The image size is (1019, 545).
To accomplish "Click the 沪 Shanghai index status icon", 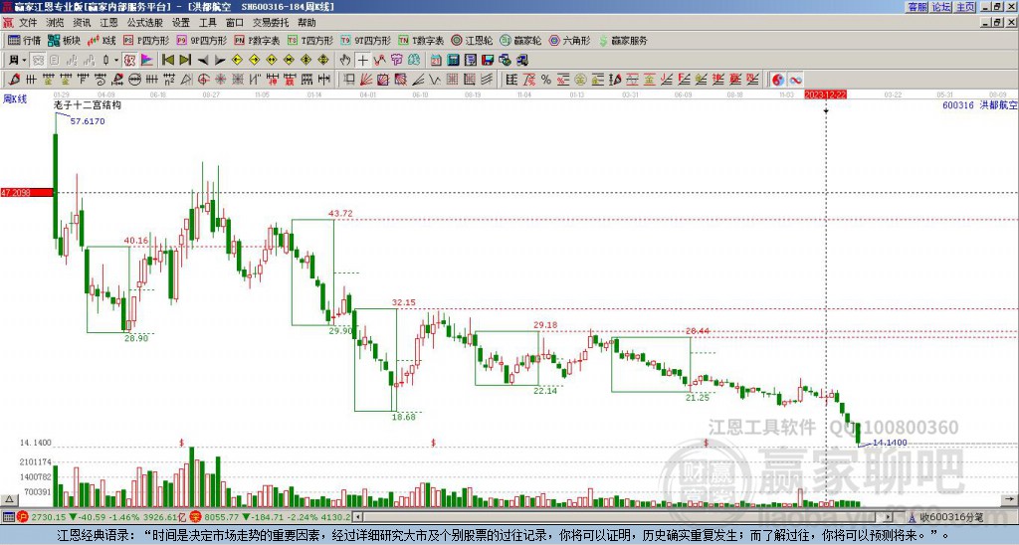I will (x=23, y=517).
